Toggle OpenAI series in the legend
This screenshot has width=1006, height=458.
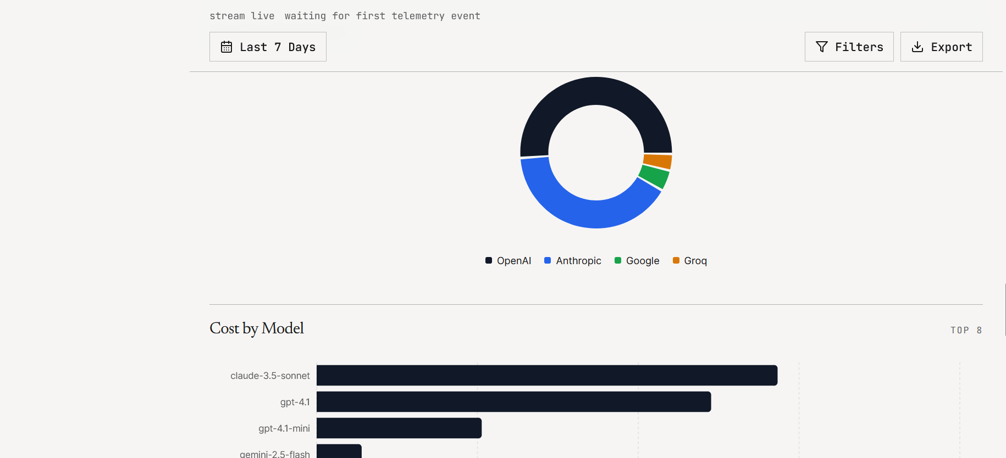pos(508,261)
